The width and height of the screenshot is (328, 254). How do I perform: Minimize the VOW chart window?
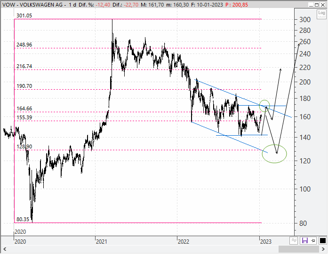(311, 5)
